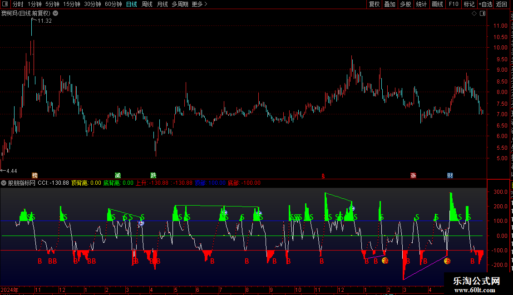Toggle the left sidebar panel icon
Image resolution: width=513 pixels, height=295 pixels.
[5, 4]
